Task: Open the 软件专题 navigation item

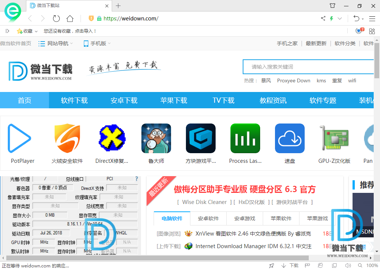Action: 323,100
